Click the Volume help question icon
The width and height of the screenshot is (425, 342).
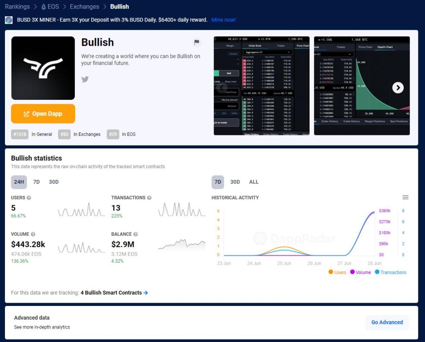(x=33, y=234)
